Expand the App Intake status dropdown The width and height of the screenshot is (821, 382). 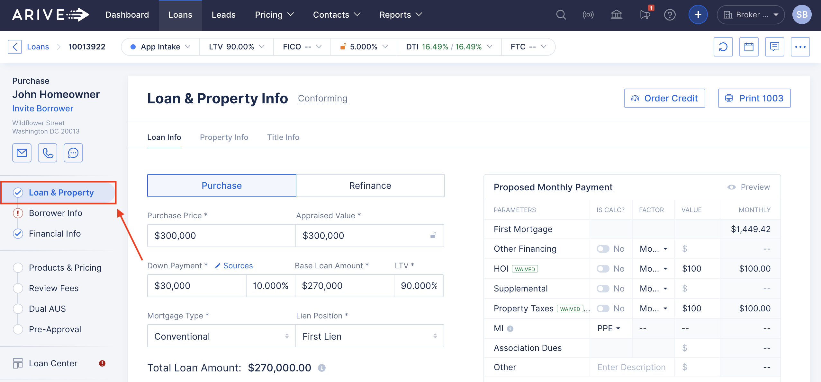160,47
